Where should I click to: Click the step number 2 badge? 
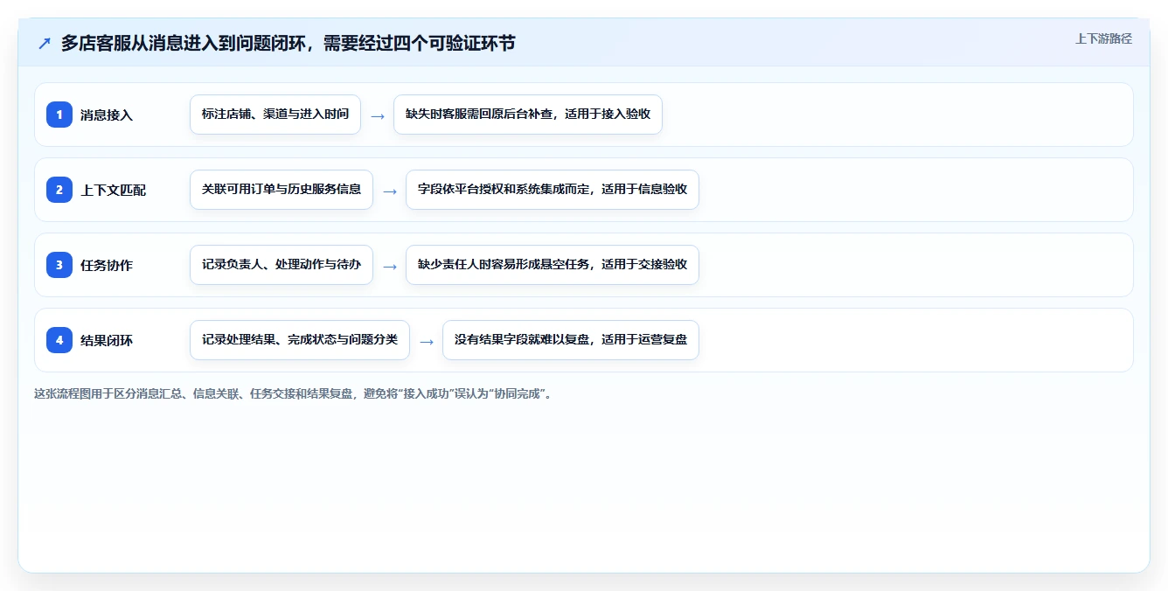tap(59, 190)
